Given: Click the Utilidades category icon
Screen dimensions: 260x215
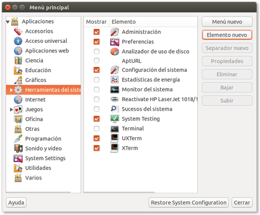Looking at the screenshot, I should (x=18, y=168).
